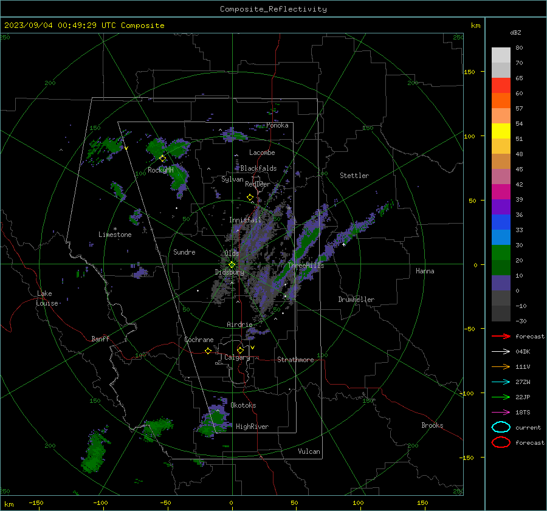Click the Sylvan label on the map

(232, 179)
